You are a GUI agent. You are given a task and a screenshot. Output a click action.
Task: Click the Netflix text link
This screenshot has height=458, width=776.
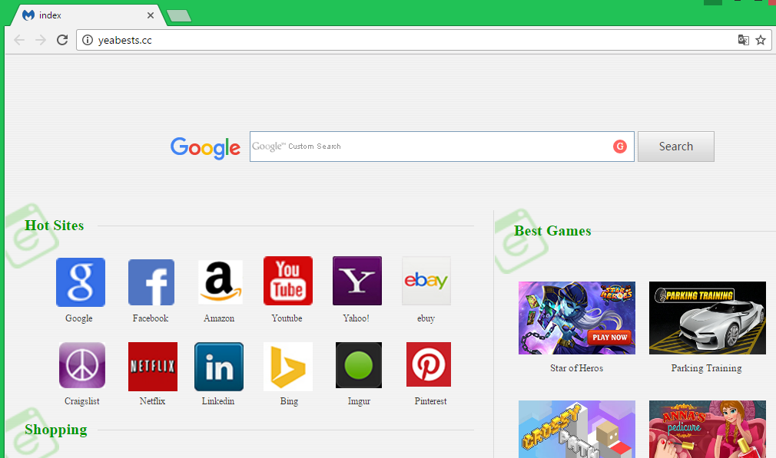point(152,401)
